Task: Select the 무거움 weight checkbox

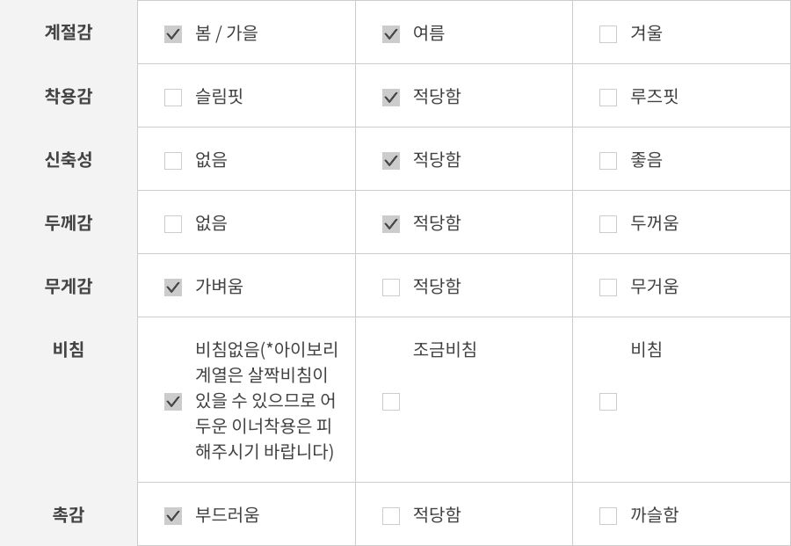Action: [x=608, y=288]
